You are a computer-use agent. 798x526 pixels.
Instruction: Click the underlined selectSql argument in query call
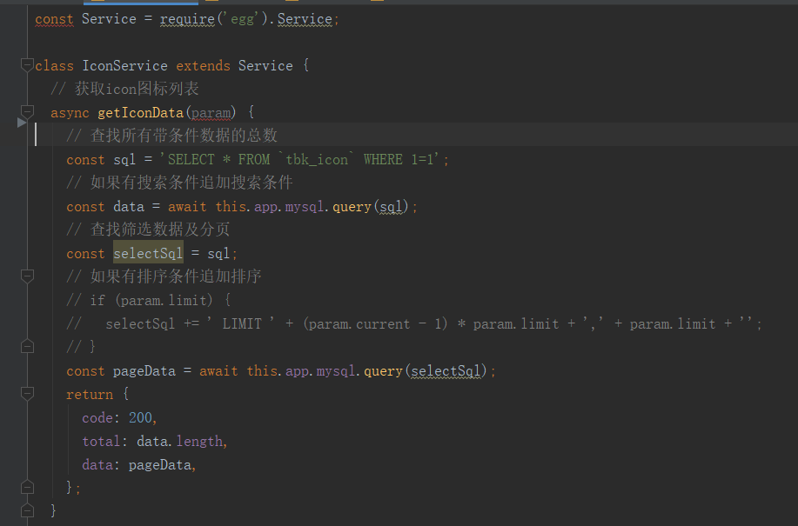tap(446, 370)
